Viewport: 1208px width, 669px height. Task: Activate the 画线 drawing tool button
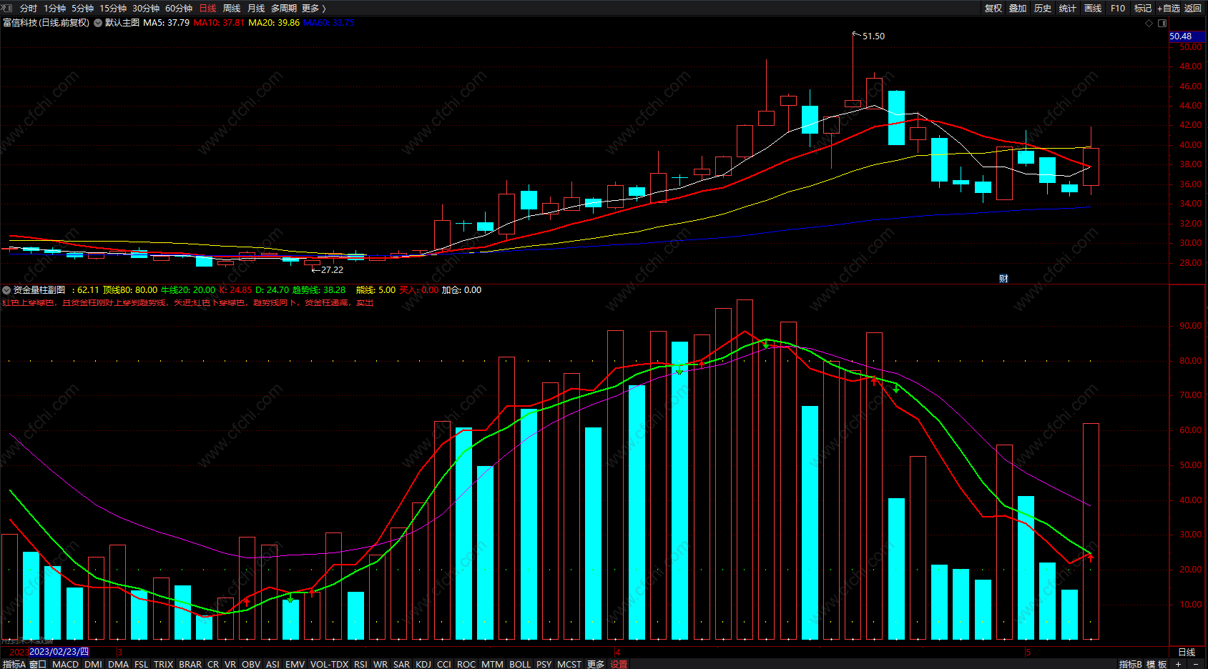tap(1093, 8)
